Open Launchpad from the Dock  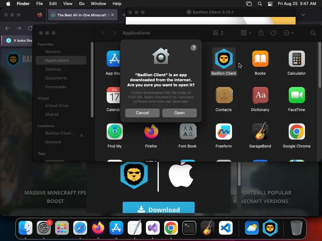pyautogui.click(x=62, y=228)
